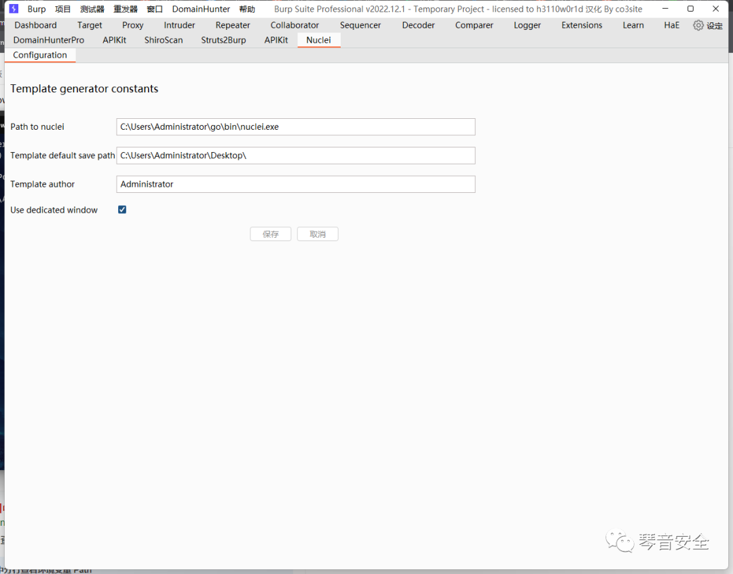Switch to the Comparer tab
Image resolution: width=733 pixels, height=574 pixels.
(474, 25)
